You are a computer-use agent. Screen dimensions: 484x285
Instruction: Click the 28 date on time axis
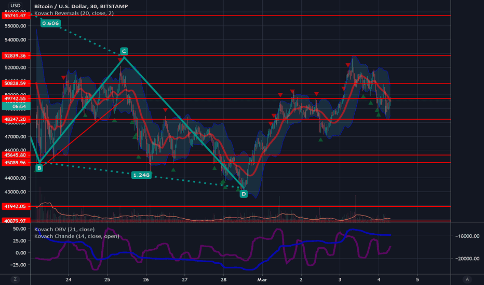coord(223,279)
